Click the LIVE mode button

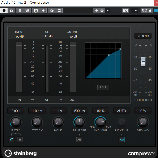click(x=103, y=88)
